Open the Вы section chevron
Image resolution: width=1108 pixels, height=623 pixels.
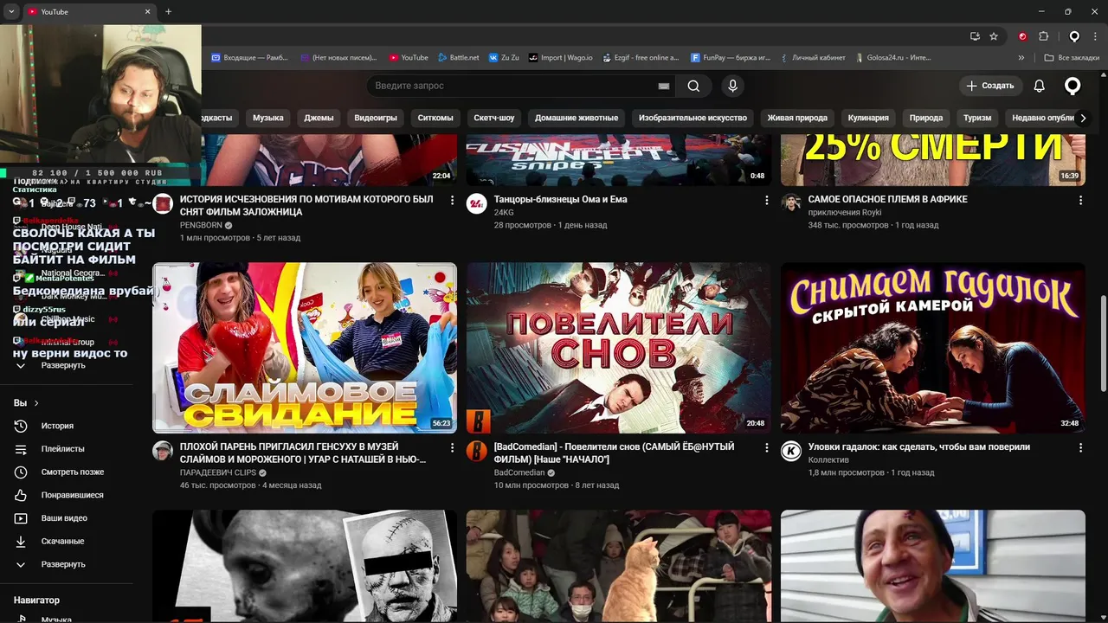pos(36,403)
